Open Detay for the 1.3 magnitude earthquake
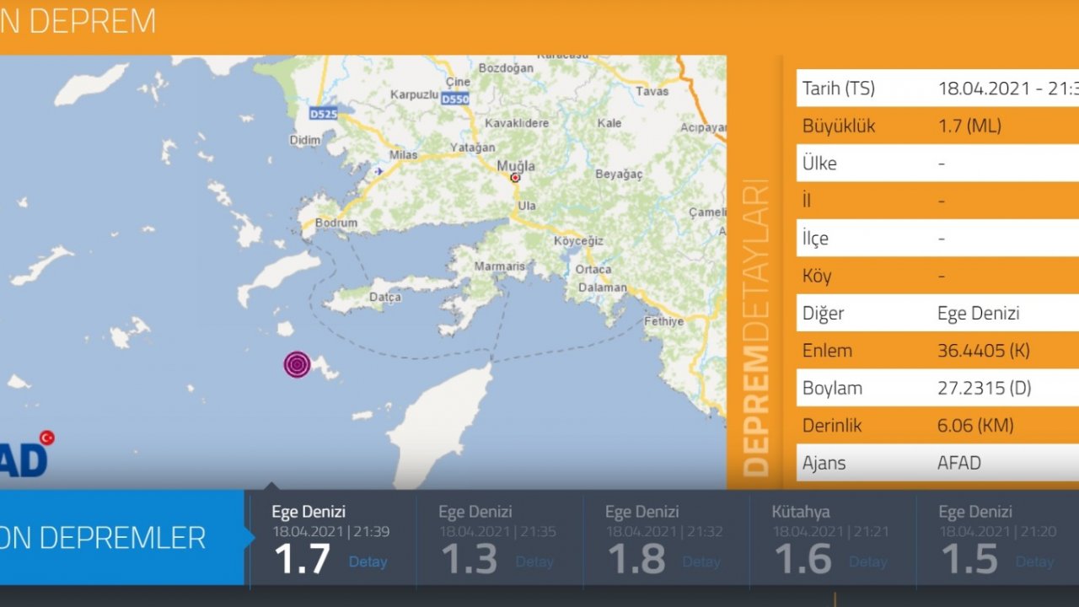Viewport: 1079px width, 607px height. (x=534, y=561)
